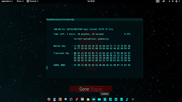Viewport: 182px width, 102px height.
Task: Open first cyan document icon after Leafpad
Action: pyautogui.click(x=110, y=99)
